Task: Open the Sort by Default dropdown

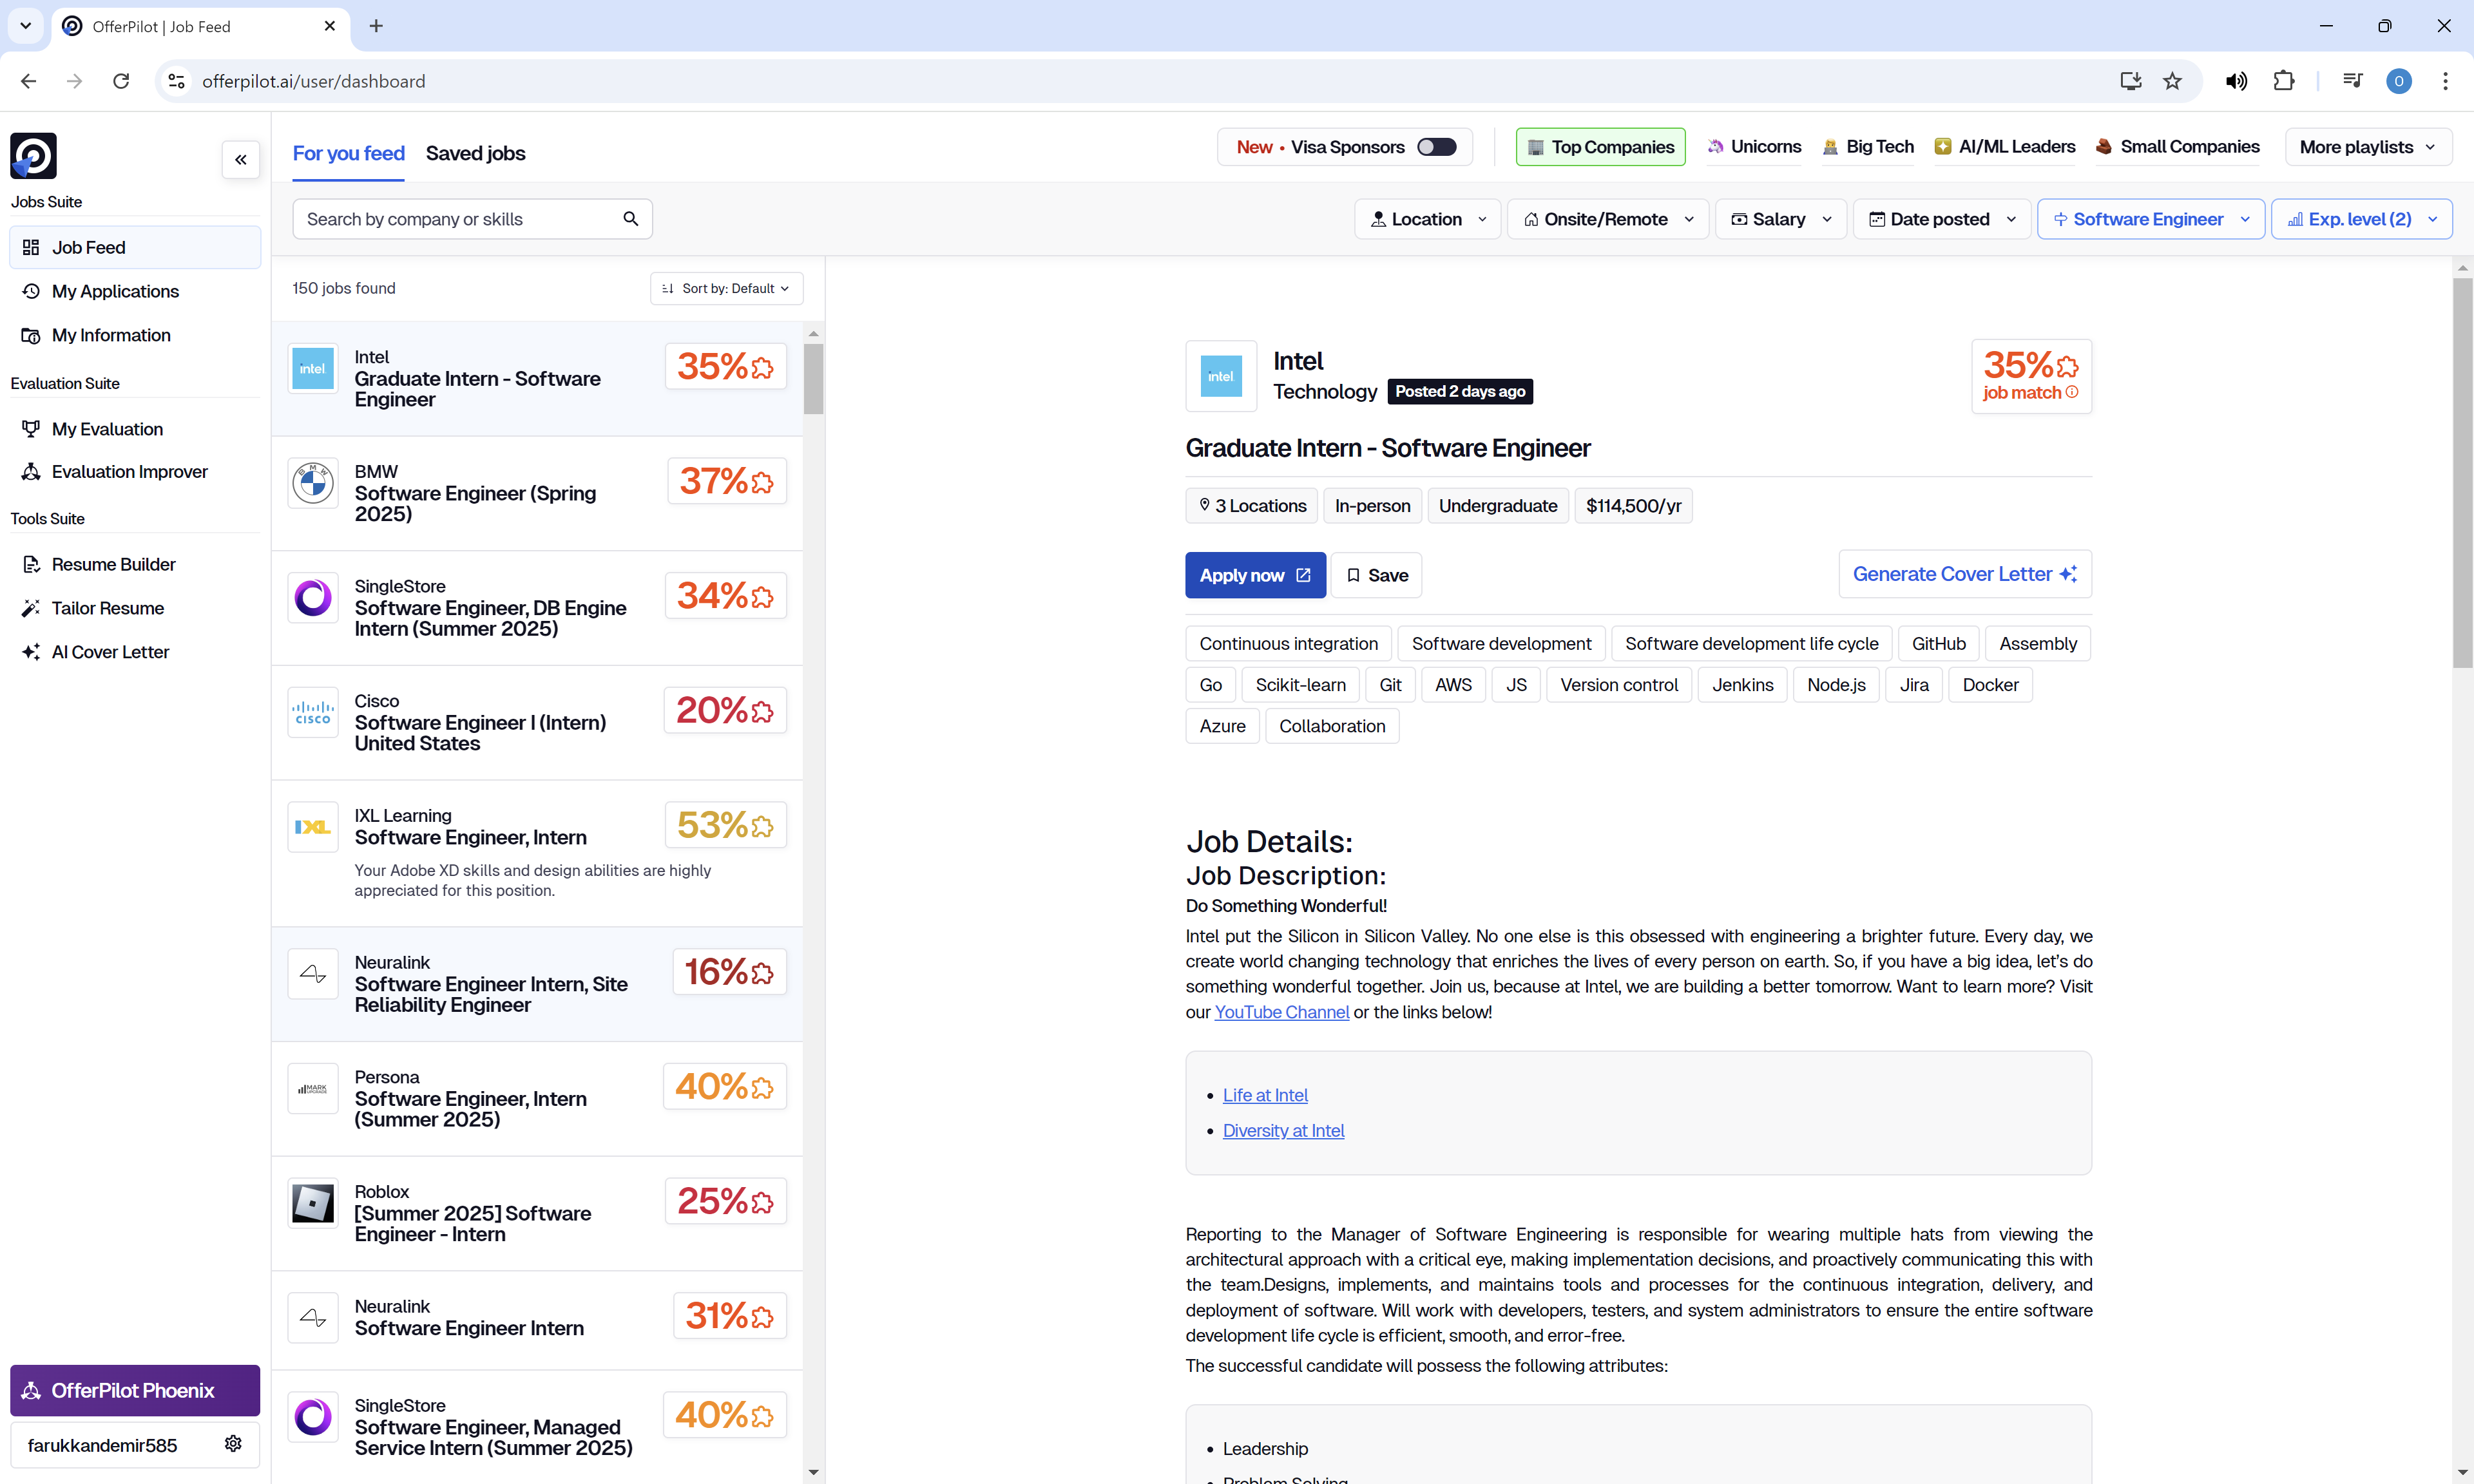Action: tap(726, 288)
